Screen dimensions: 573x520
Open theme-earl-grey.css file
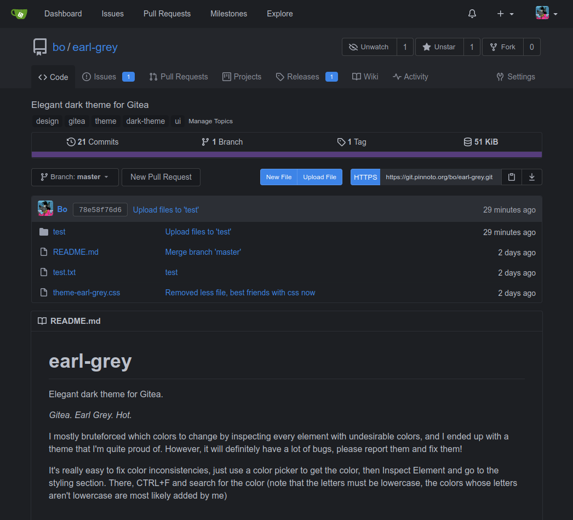pyautogui.click(x=87, y=293)
